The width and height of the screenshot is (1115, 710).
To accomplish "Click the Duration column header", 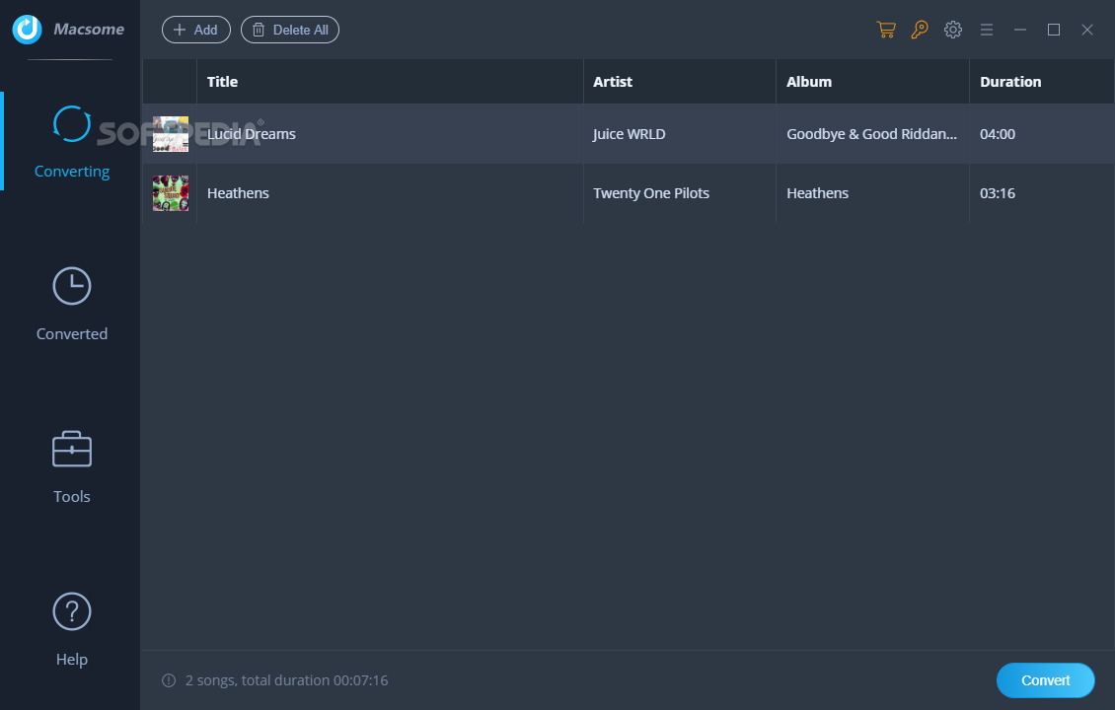I will (1042, 82).
